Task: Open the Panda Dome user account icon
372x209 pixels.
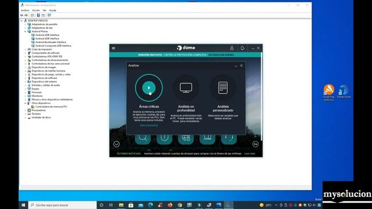Action: [x=232, y=48]
